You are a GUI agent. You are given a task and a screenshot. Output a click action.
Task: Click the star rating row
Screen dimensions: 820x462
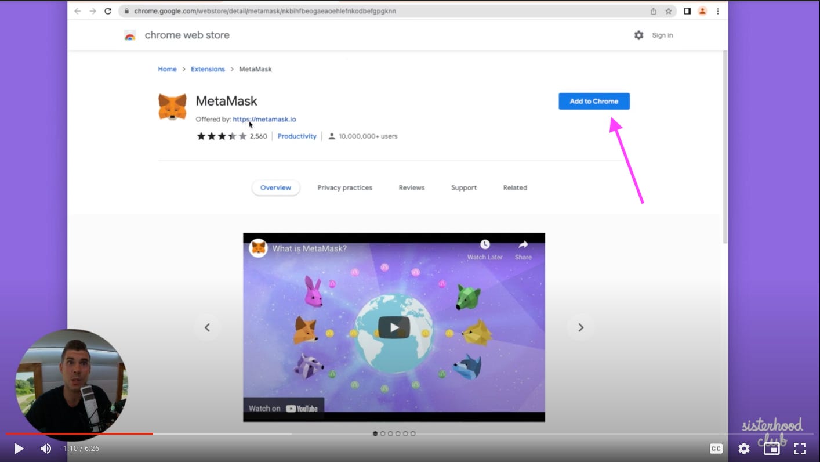click(222, 136)
